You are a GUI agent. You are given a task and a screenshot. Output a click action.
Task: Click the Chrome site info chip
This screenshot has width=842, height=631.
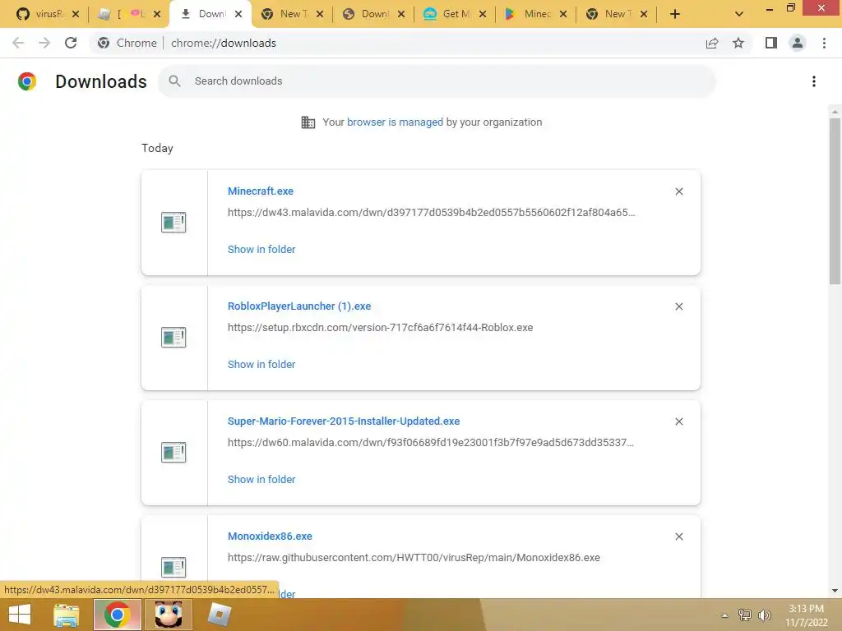(127, 43)
